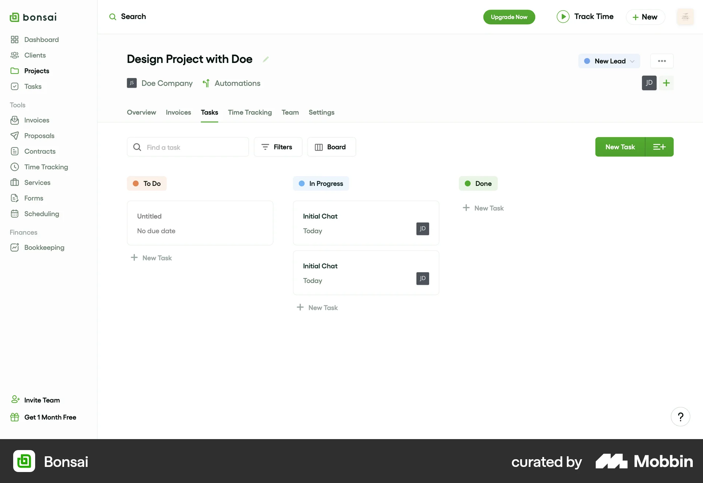Click the green To Do status dot
Viewport: 703px width, 483px height.
point(136,183)
